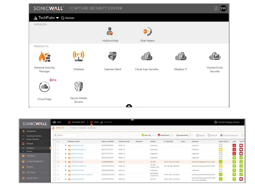Viewport: 255px width, 196px height.
Task: Open Cloud App Security product
Action: [146, 56]
